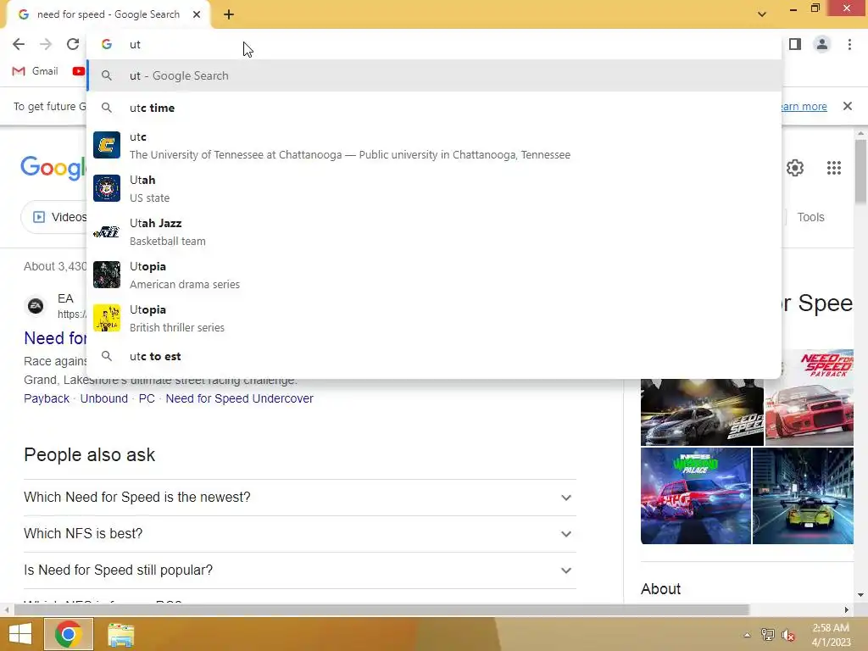
Task: Click the EA site favicon
Action: coord(36,305)
